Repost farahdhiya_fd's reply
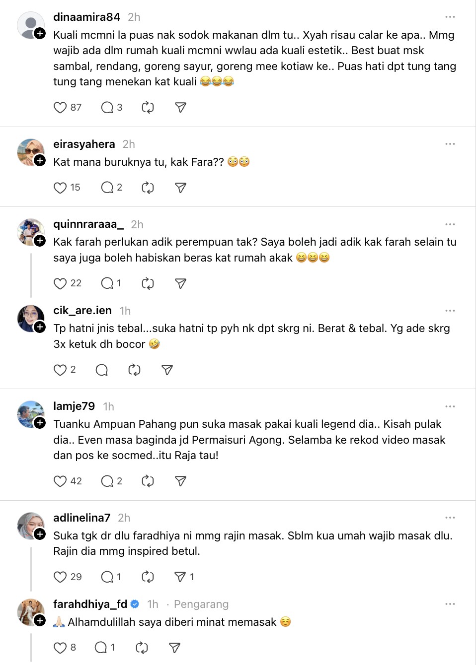The image size is (476, 665). tap(142, 648)
